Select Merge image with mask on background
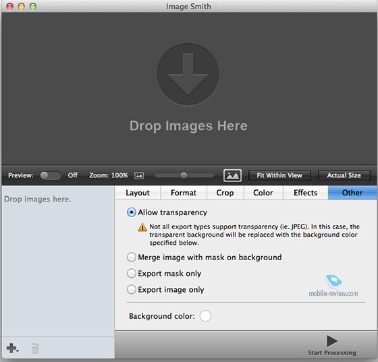This screenshot has height=362, width=378. click(x=132, y=257)
